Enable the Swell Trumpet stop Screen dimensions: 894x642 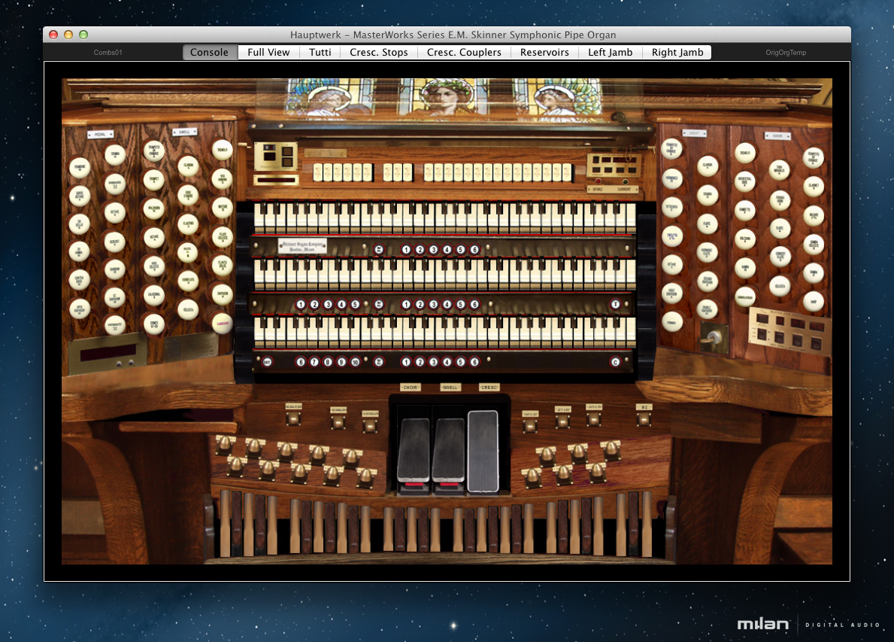(x=153, y=180)
